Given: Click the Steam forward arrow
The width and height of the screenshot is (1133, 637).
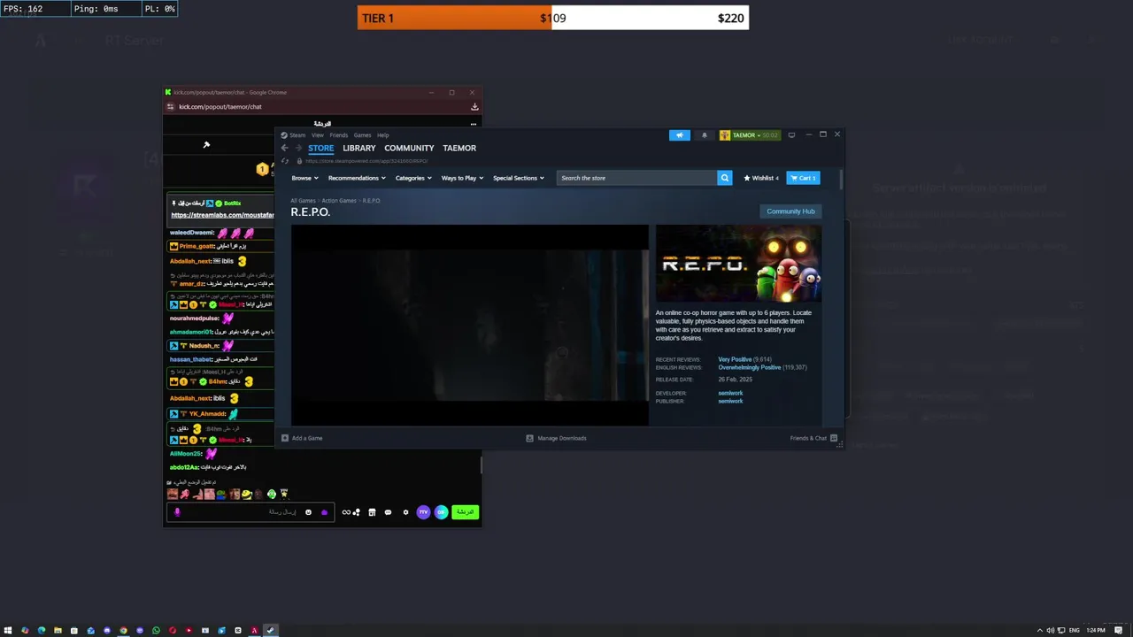Looking at the screenshot, I should 298,149.
